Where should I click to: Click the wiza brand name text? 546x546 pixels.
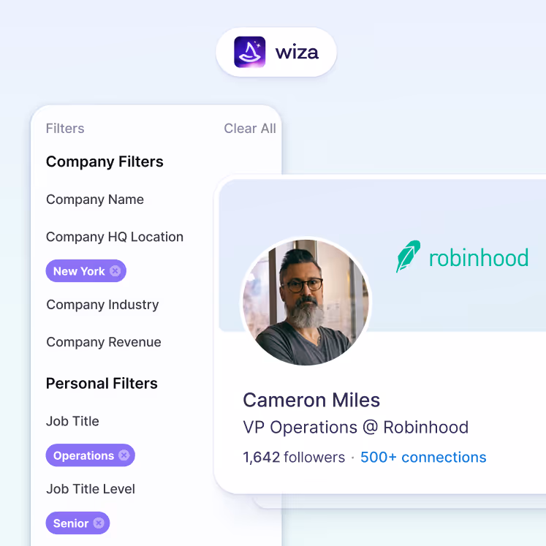pos(297,53)
